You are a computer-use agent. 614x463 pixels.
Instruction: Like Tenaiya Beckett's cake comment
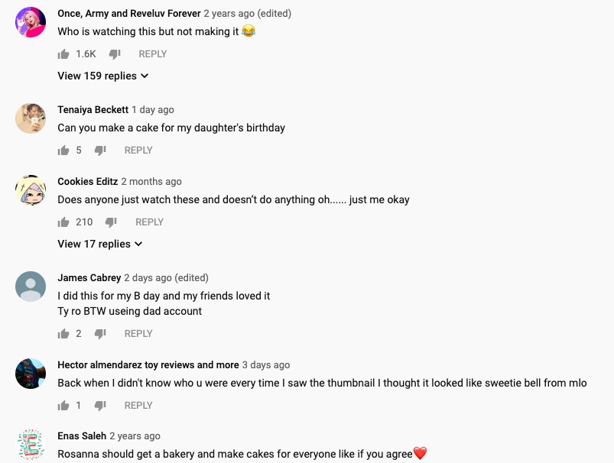click(63, 151)
